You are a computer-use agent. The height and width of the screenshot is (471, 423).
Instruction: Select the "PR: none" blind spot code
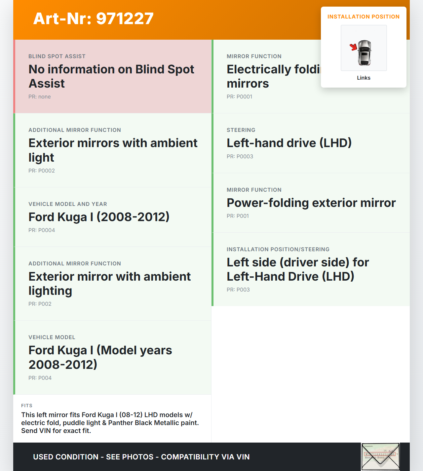click(40, 97)
